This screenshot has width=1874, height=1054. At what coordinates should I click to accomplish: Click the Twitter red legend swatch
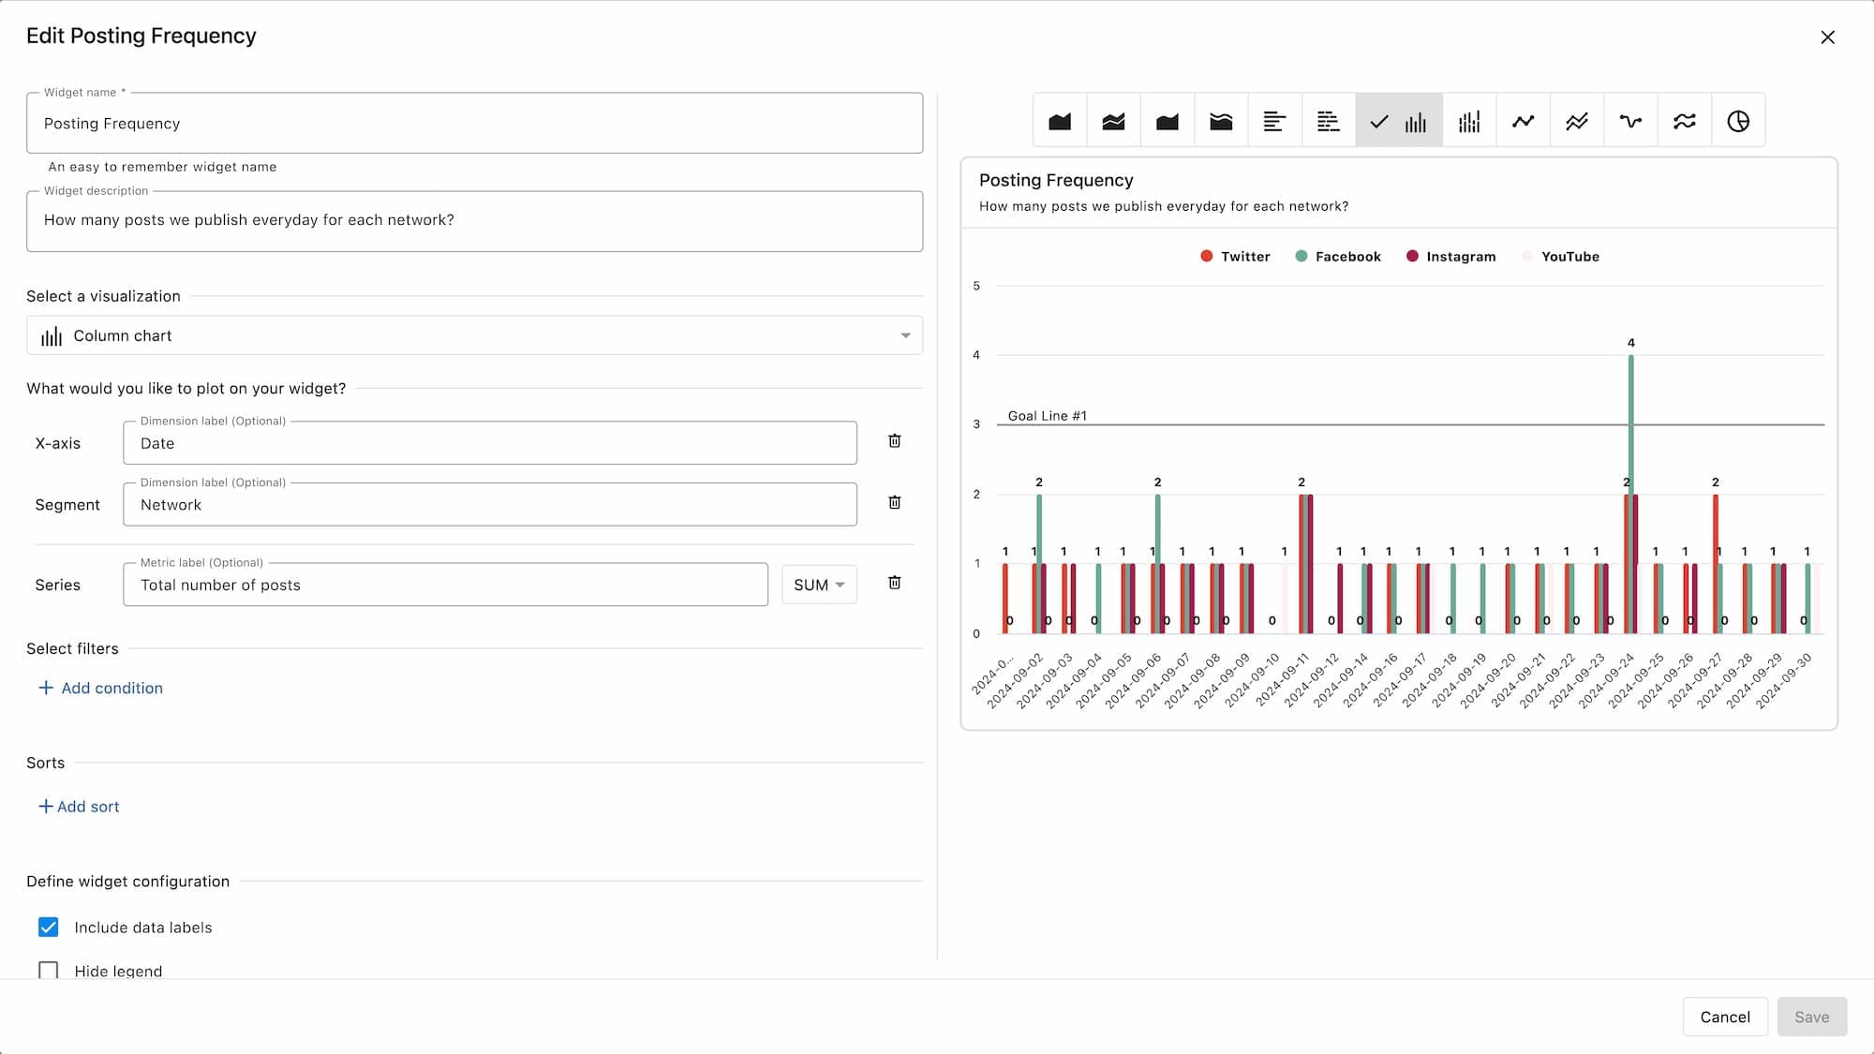tap(1207, 257)
